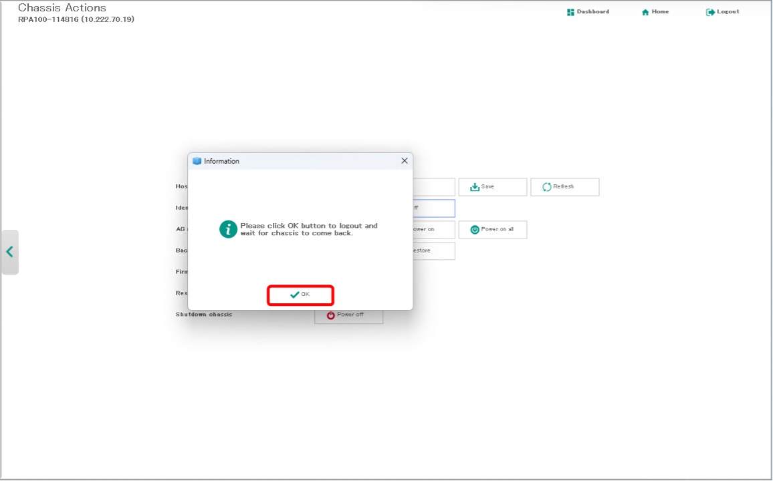Screen dimensions: 773x481
Task: Click the red Power off icon
Action: click(330, 315)
